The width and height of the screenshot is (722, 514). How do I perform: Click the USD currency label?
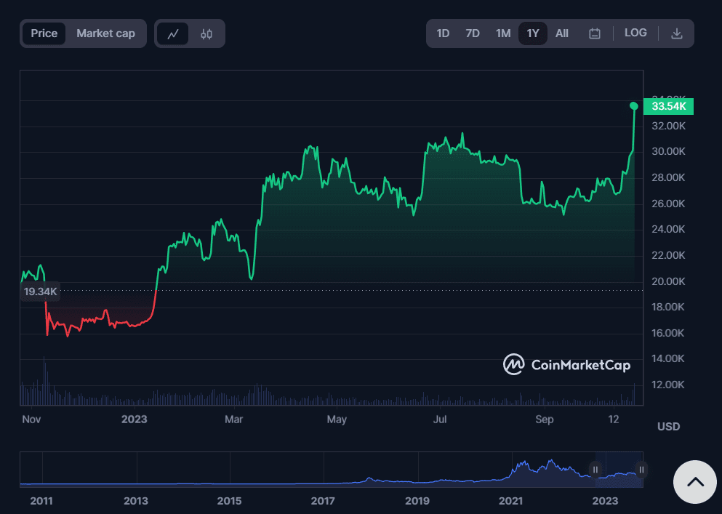tap(668, 427)
